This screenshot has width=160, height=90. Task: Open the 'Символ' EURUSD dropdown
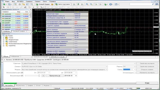point(106,66)
